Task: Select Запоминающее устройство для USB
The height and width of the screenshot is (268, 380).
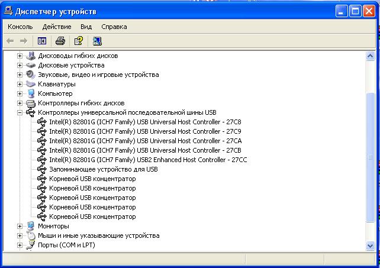Action: pos(103,169)
